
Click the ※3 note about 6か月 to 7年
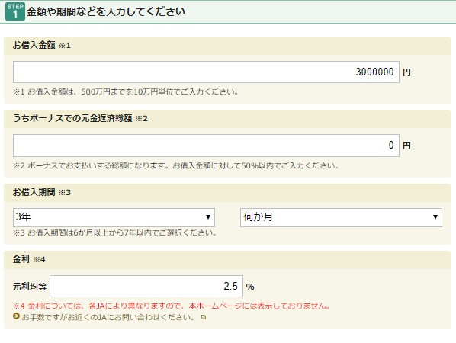(x=115, y=233)
